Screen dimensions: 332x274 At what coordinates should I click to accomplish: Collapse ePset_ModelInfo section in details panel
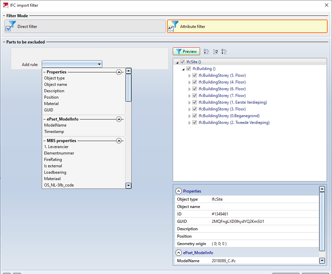(178, 253)
